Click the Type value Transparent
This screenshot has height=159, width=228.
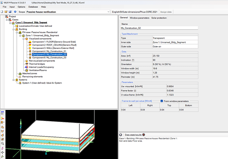tap(175, 38)
